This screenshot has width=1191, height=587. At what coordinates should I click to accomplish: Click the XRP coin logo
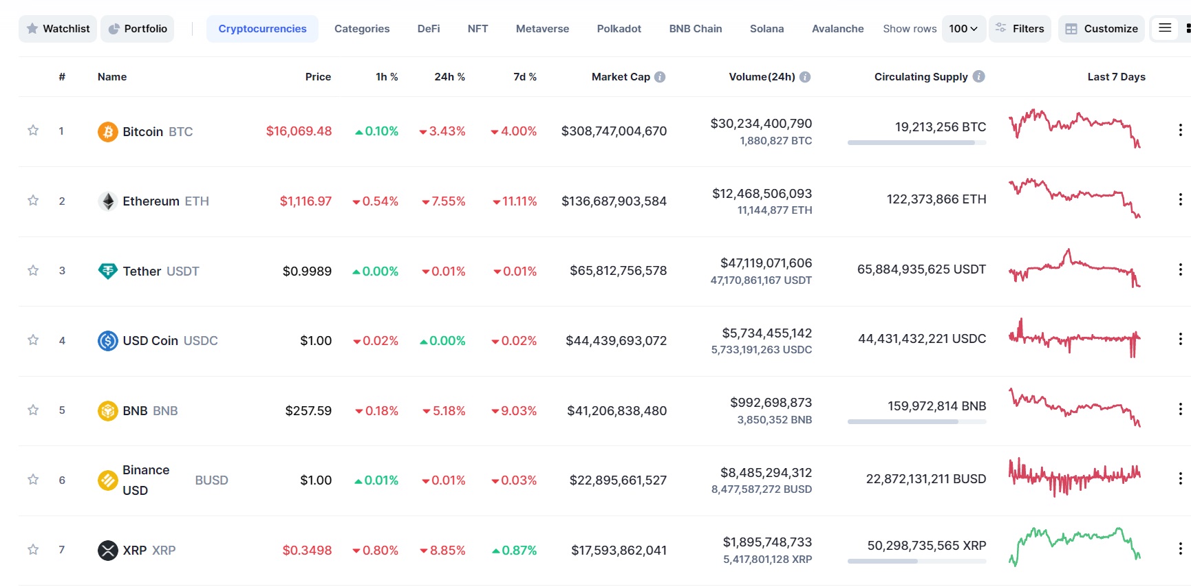[108, 551]
